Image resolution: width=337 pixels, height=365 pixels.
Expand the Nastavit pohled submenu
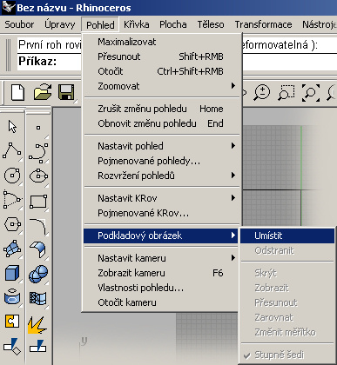point(162,146)
